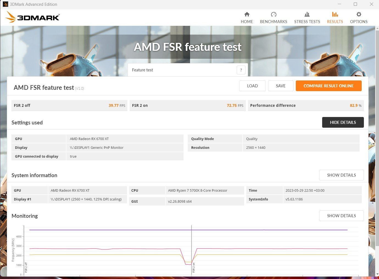379x279 pixels.
Task: Click the Quality Mode value Quality
Action: [x=252, y=139]
